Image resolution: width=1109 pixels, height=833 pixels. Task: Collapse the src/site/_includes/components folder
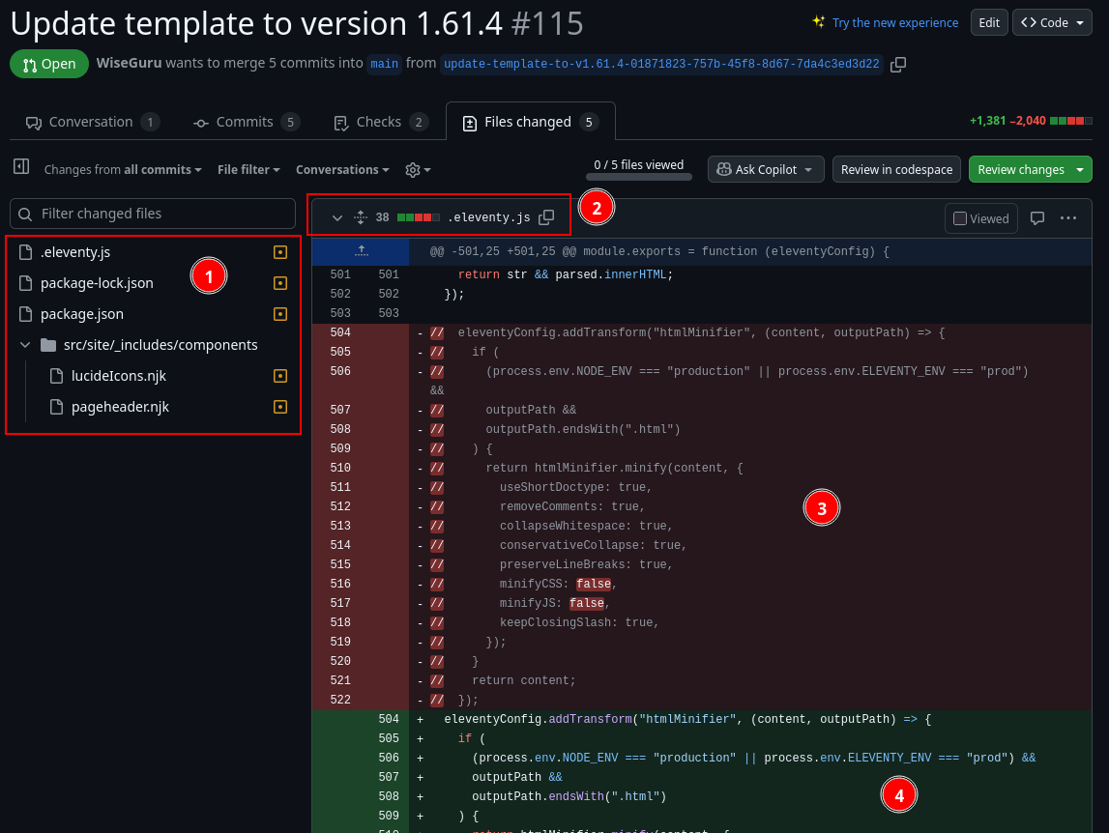coord(26,345)
